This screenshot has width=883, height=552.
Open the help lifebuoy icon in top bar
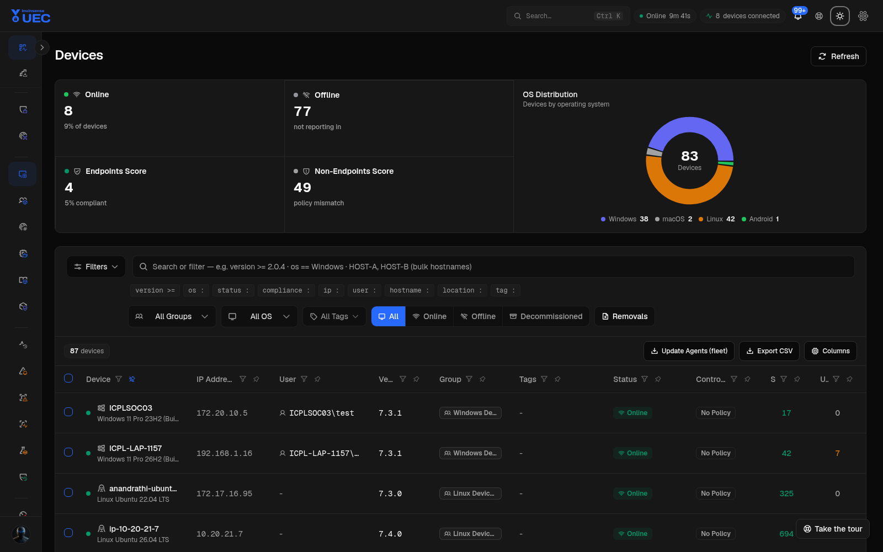pos(819,16)
